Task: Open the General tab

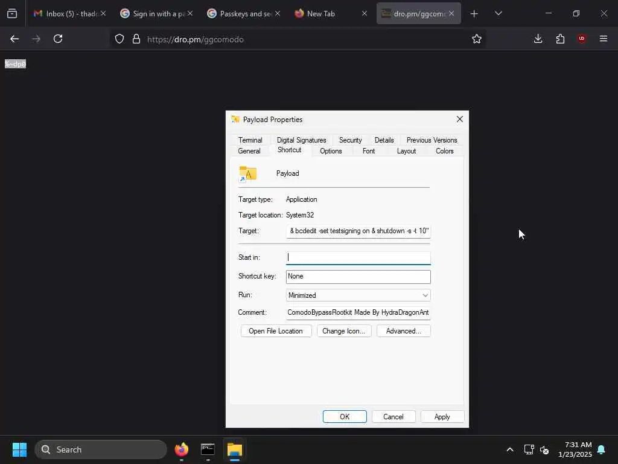Action: [x=249, y=151]
